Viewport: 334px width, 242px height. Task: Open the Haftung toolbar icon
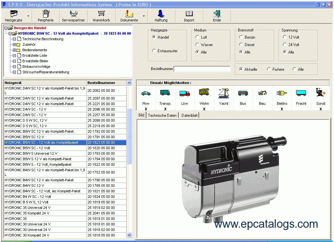coord(161,14)
